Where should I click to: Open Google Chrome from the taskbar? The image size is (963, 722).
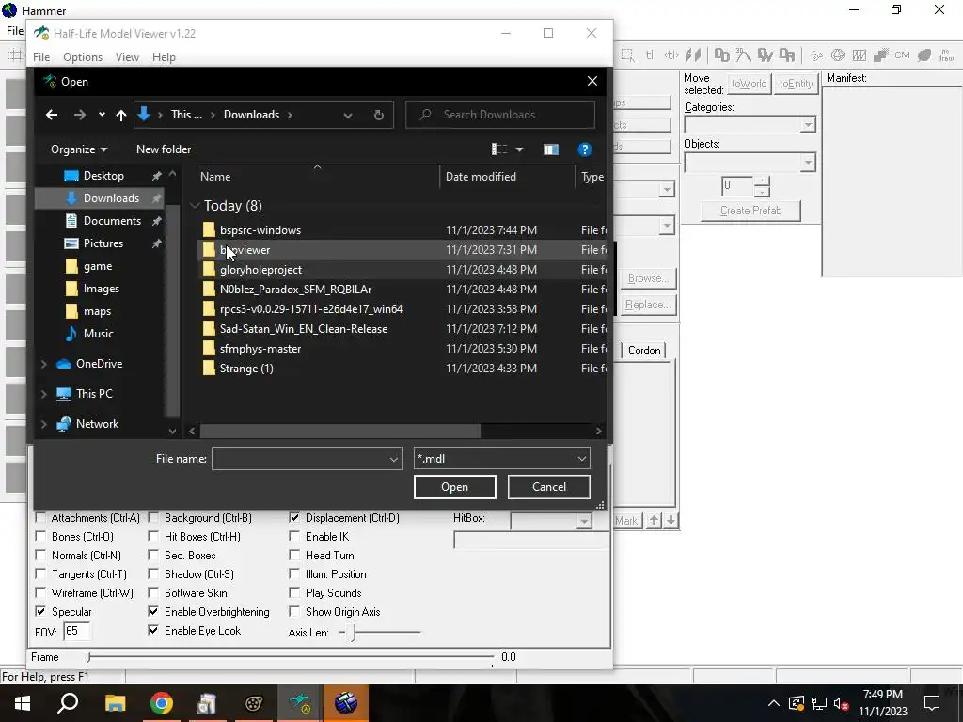coord(162,703)
